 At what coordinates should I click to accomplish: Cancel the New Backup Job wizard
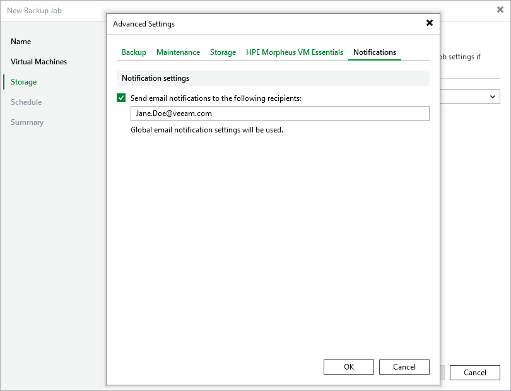(474, 373)
